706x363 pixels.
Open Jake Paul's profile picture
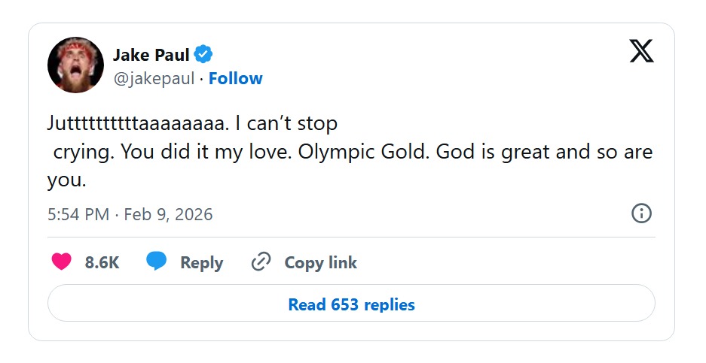[75, 65]
